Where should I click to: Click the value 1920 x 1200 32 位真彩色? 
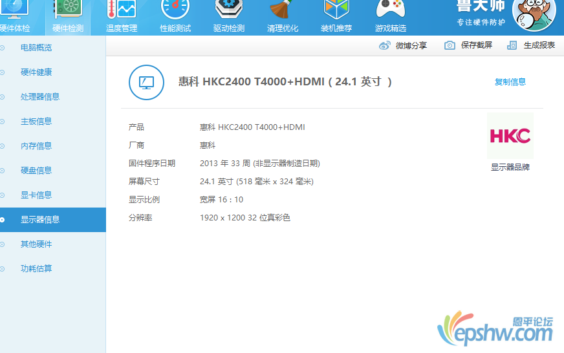[x=245, y=217]
